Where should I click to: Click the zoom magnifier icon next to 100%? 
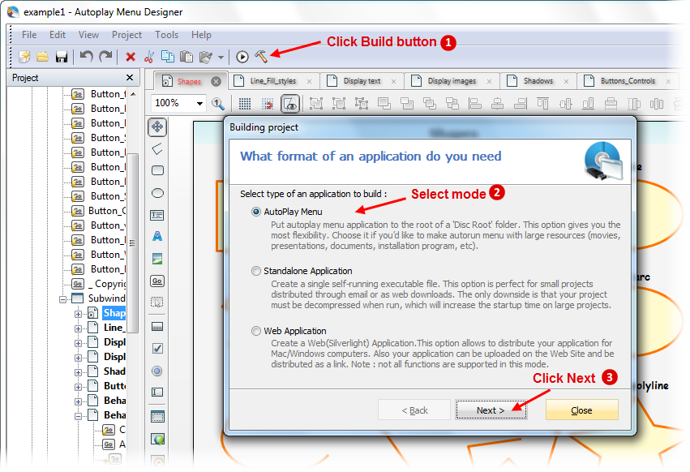click(x=218, y=104)
